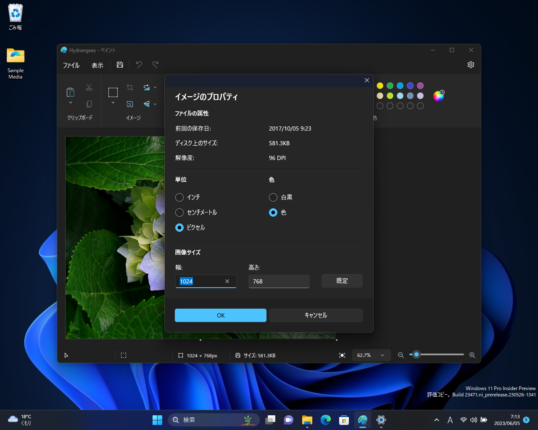538x430 pixels.
Task: Select the ピクセル unit radio button
Action: click(179, 228)
